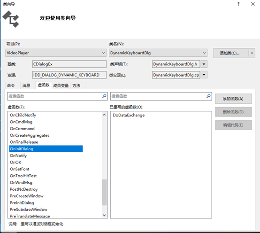Click the class wizard logo icon

pyautogui.click(x=11, y=19)
